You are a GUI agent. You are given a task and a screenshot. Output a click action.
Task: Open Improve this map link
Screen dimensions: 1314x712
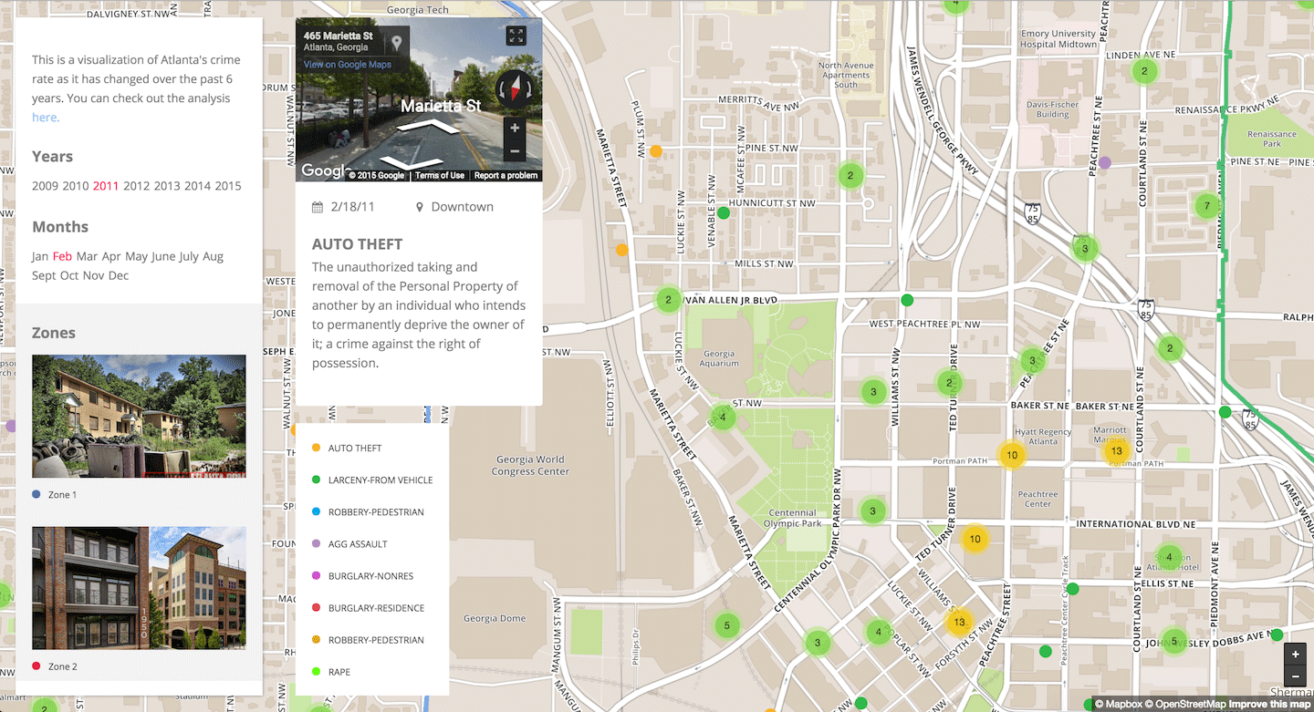coord(1268,704)
